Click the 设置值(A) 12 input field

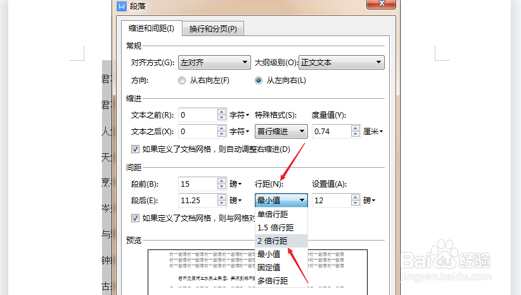click(x=331, y=201)
